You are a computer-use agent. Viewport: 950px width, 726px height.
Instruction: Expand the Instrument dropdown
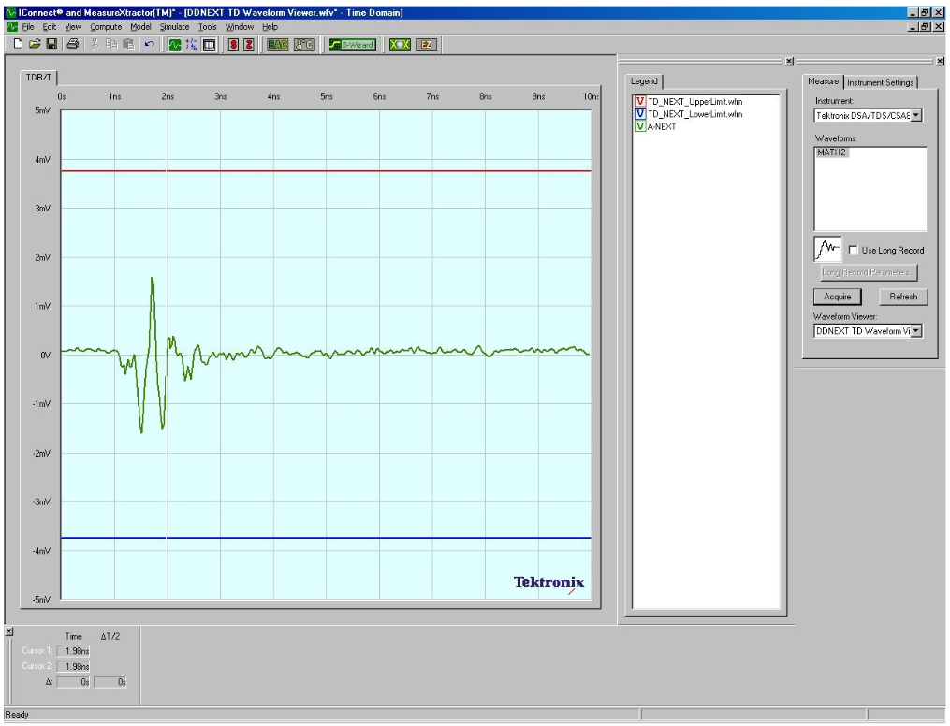(x=916, y=115)
